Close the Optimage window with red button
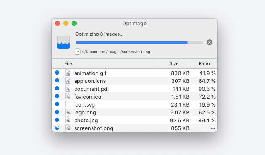The width and height of the screenshot is (265, 155). [x=58, y=23]
